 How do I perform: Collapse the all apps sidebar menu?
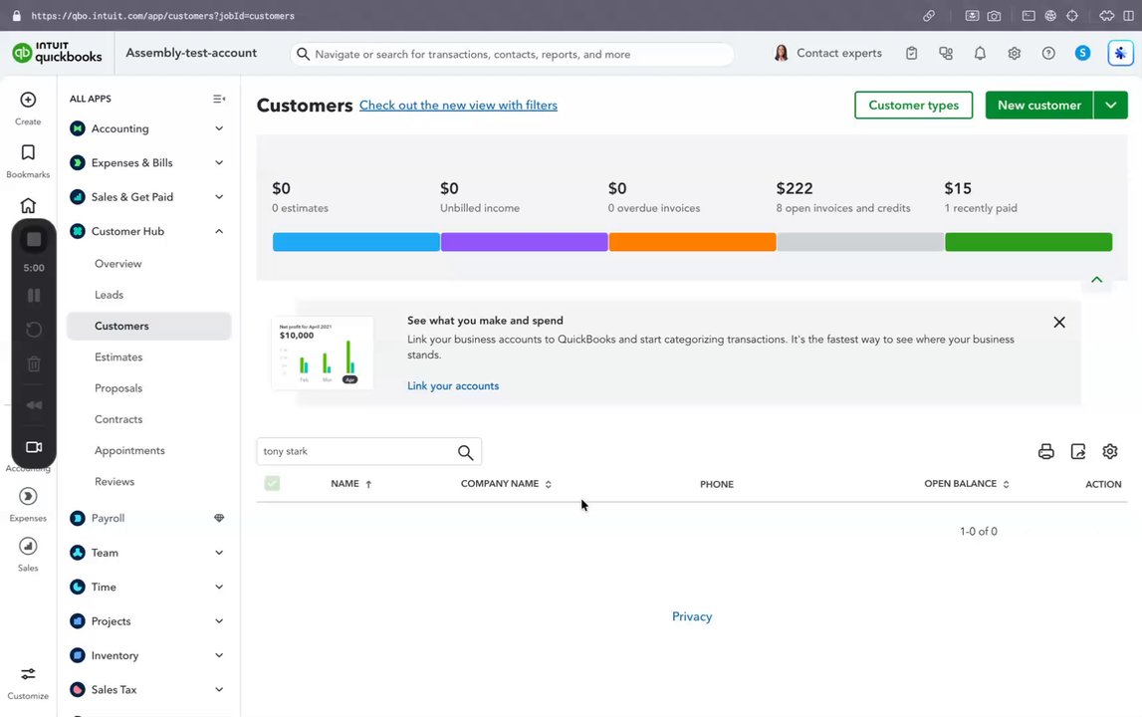pyautogui.click(x=219, y=99)
